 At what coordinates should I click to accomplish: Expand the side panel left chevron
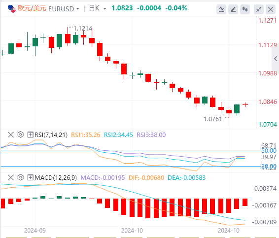tap(276, 59)
